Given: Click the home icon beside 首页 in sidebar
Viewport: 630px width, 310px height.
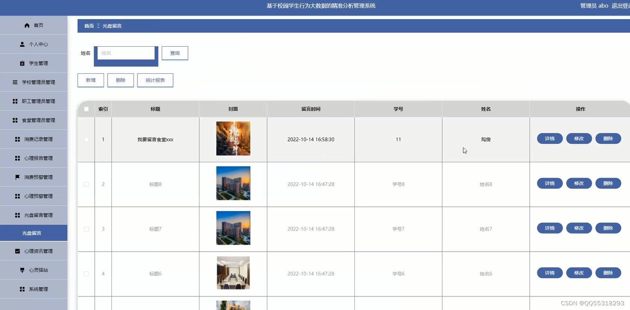Looking at the screenshot, I should [27, 25].
